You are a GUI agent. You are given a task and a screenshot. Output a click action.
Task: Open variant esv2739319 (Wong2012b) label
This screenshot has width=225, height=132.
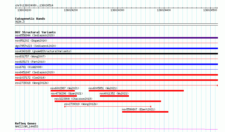pos(81,104)
